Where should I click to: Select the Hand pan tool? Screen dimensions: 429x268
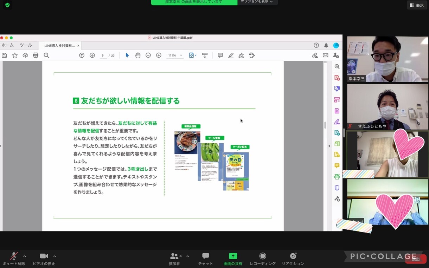[x=138, y=55]
